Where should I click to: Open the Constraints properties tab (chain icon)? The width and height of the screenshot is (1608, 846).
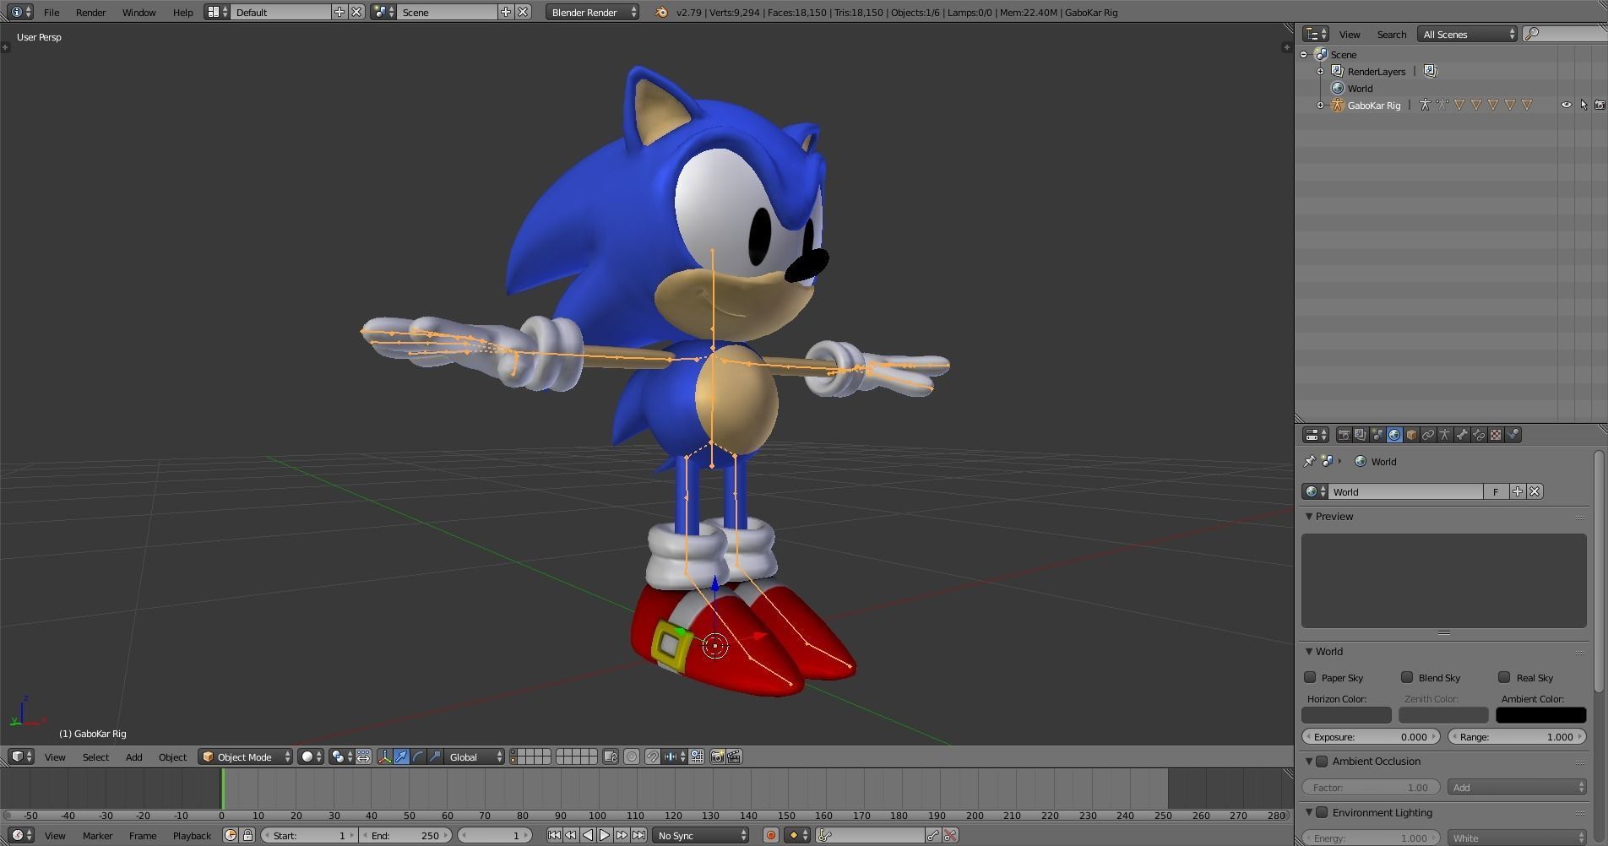click(1428, 435)
